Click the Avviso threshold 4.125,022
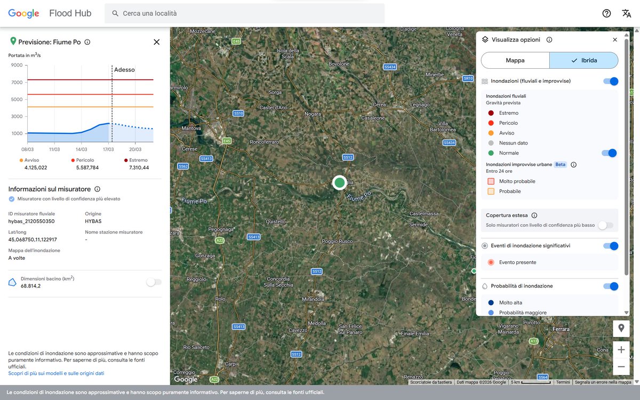The image size is (640, 400). [x=36, y=167]
